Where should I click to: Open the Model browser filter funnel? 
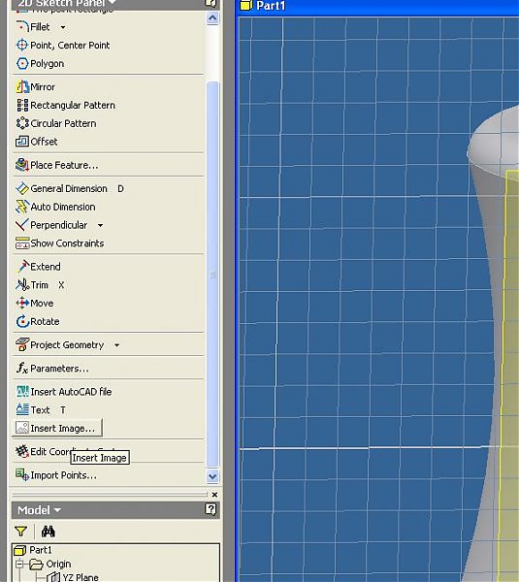coord(20,532)
